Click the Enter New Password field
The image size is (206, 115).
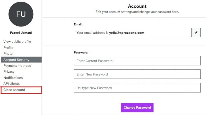137,74
